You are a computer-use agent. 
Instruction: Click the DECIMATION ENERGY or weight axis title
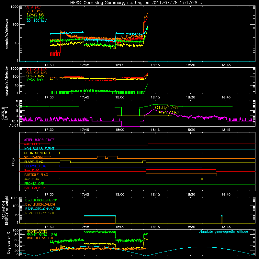5,210
